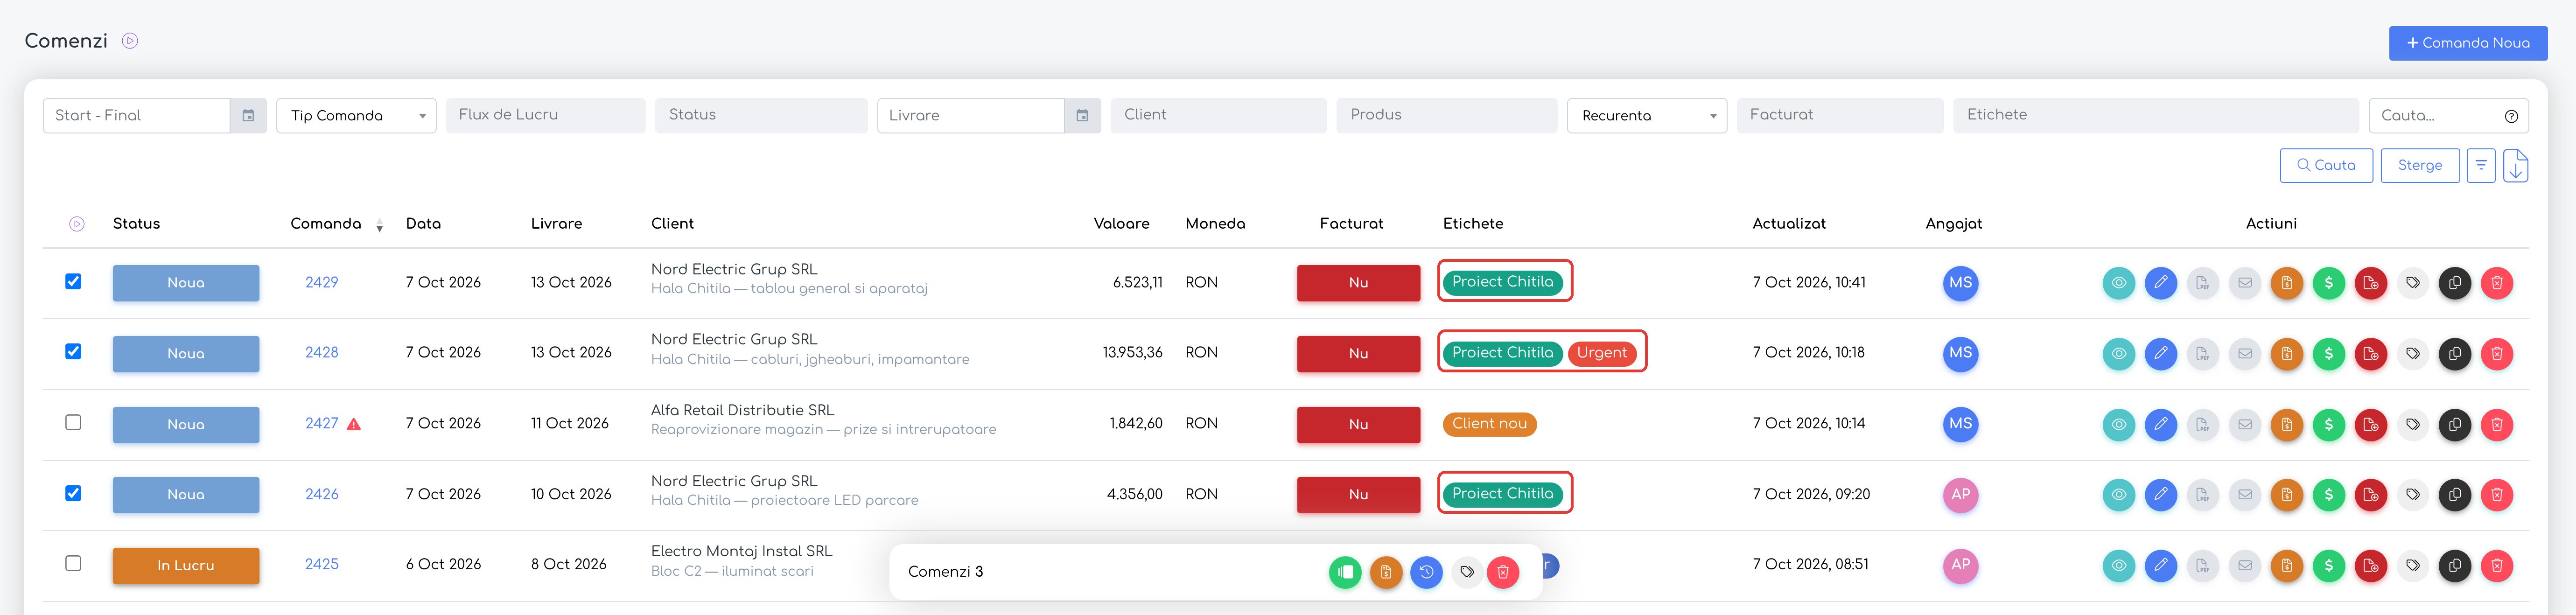Uncheck order 2429 checkbox
2576x615 pixels.
click(73, 282)
